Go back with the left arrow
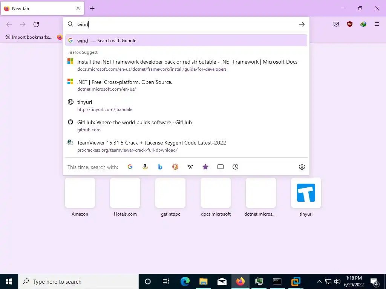Screen dimensions: 386x289 pyautogui.click(x=9, y=24)
